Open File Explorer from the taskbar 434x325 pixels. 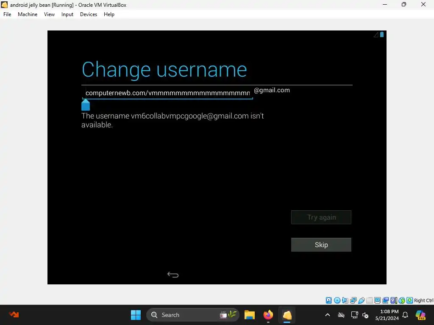tap(249, 315)
